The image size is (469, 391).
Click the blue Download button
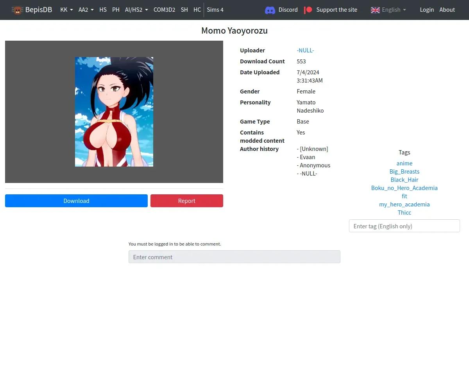76,201
